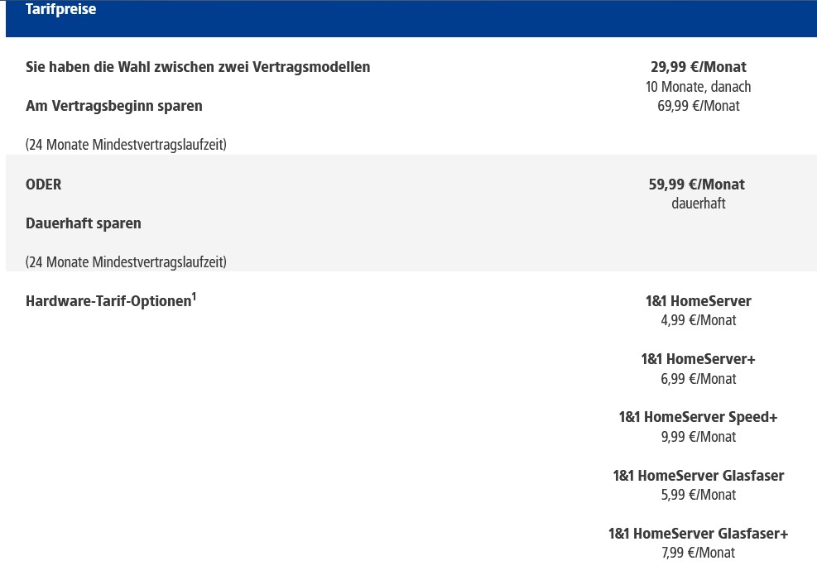
Task: Click the Dauerhaft sparen label
Action: [x=84, y=223]
